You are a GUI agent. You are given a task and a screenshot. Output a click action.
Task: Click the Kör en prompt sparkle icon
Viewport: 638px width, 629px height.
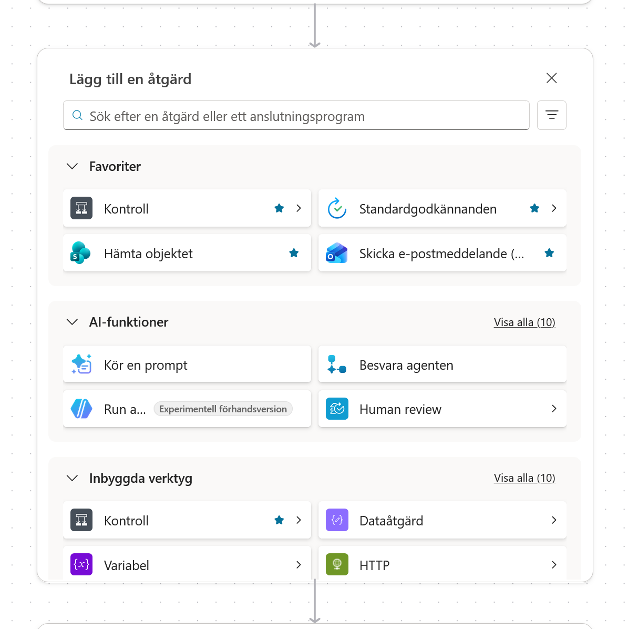pos(81,364)
